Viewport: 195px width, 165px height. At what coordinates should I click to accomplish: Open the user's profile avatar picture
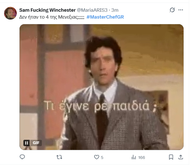pos(10,13)
